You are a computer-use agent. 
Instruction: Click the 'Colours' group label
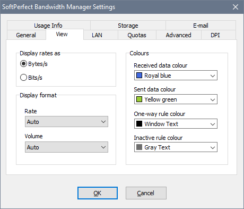(139, 53)
